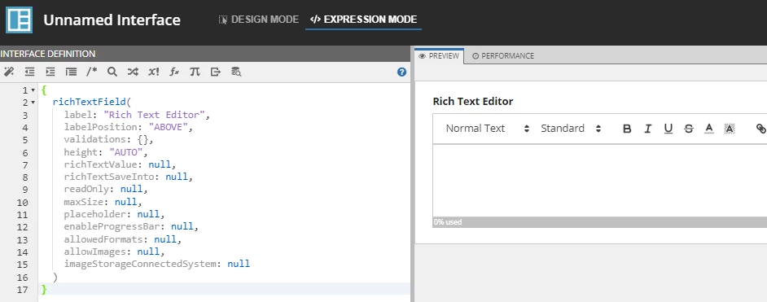The height and width of the screenshot is (302, 767).
Task: Click the x! local variable icon
Action: pyautogui.click(x=154, y=72)
